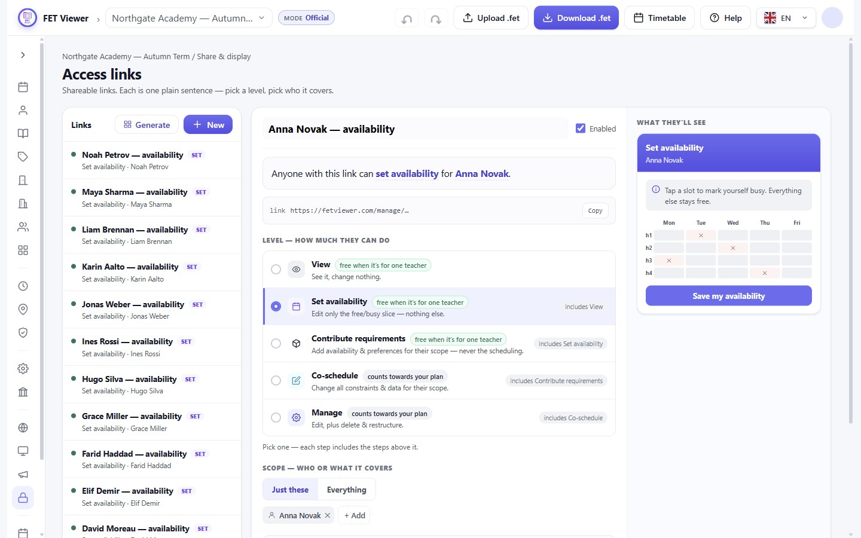This screenshot has width=861, height=538.
Task: Open the calendar icon in sidebar
Action: [23, 87]
